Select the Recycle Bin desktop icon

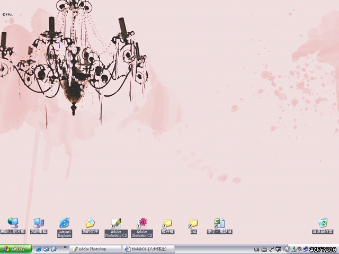click(323, 223)
